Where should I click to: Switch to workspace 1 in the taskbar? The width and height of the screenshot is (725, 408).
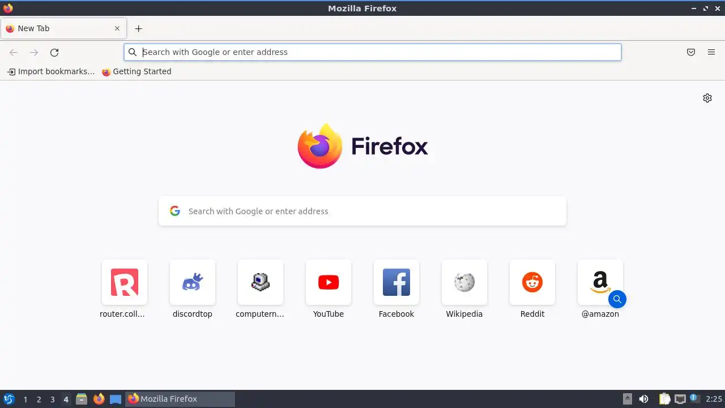coord(25,399)
